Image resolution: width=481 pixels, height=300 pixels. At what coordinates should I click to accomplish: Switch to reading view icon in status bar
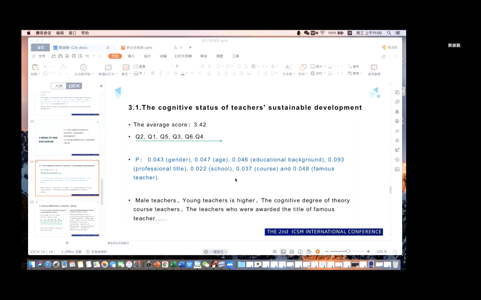click(x=300, y=252)
